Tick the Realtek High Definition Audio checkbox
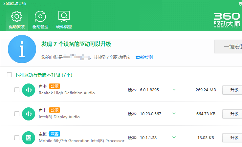The width and height of the screenshot is (242, 147). point(17,90)
